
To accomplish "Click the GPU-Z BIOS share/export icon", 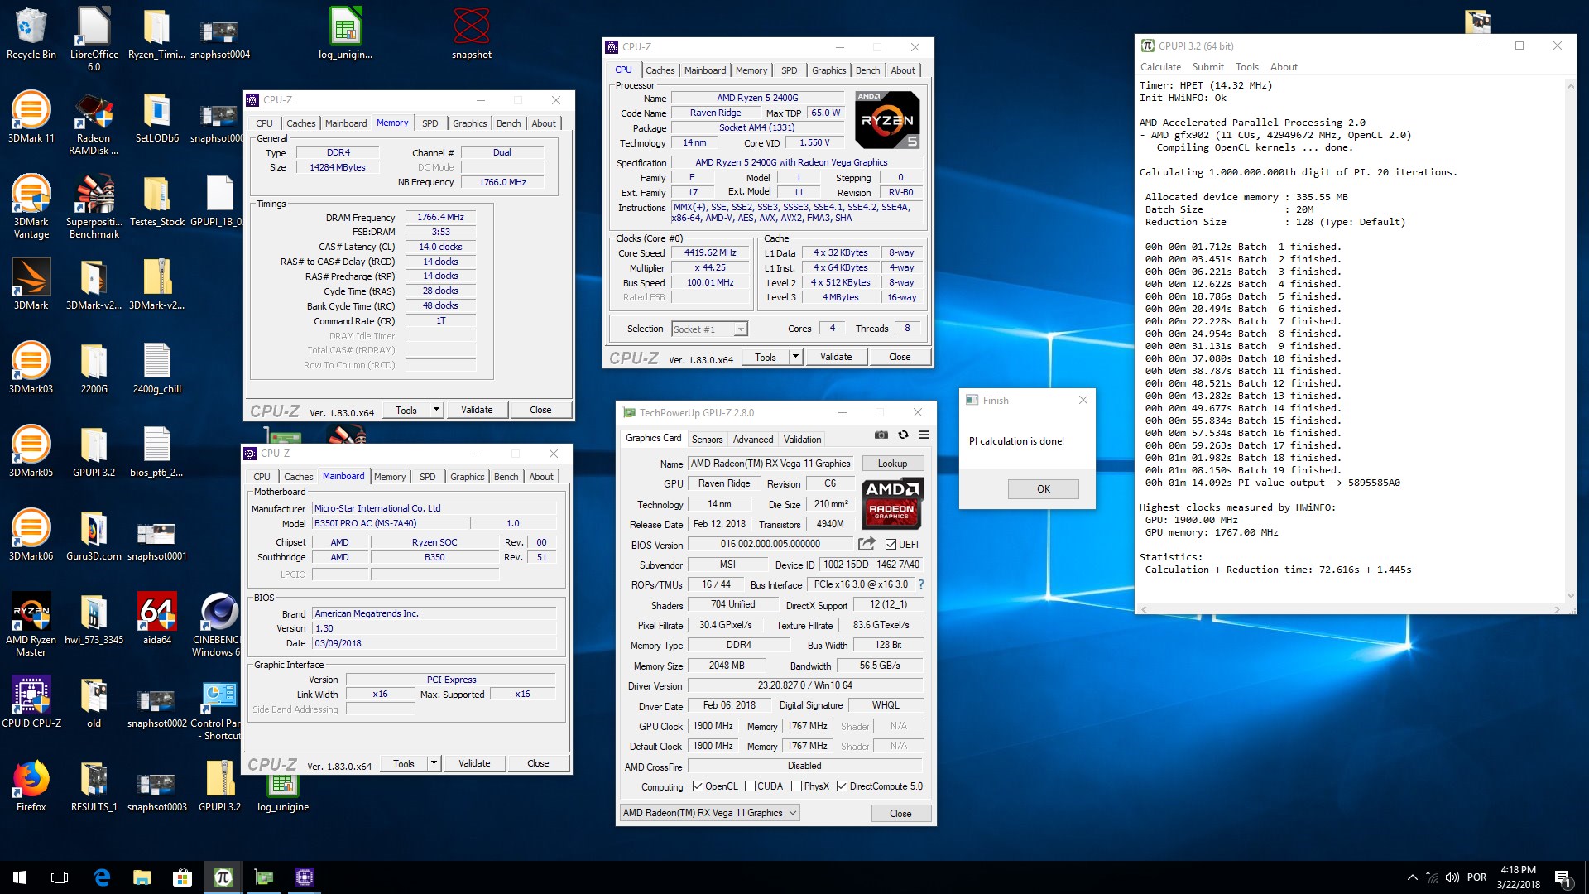I will [x=867, y=544].
